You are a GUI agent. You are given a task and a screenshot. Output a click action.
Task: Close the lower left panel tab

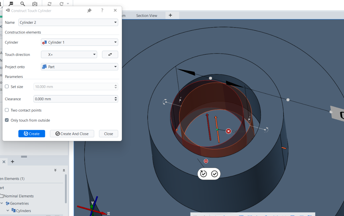(4, 162)
